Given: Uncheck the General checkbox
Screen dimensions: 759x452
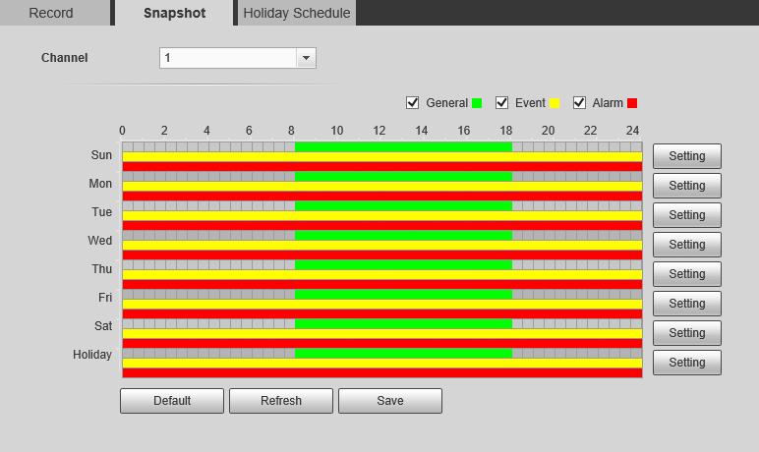Looking at the screenshot, I should (x=412, y=102).
